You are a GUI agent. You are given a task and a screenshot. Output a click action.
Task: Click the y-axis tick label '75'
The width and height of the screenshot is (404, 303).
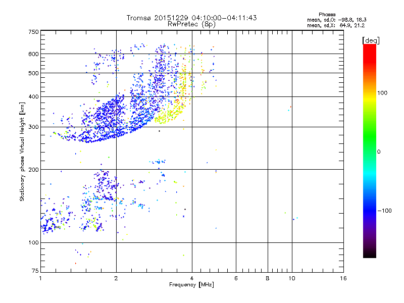click(35, 271)
